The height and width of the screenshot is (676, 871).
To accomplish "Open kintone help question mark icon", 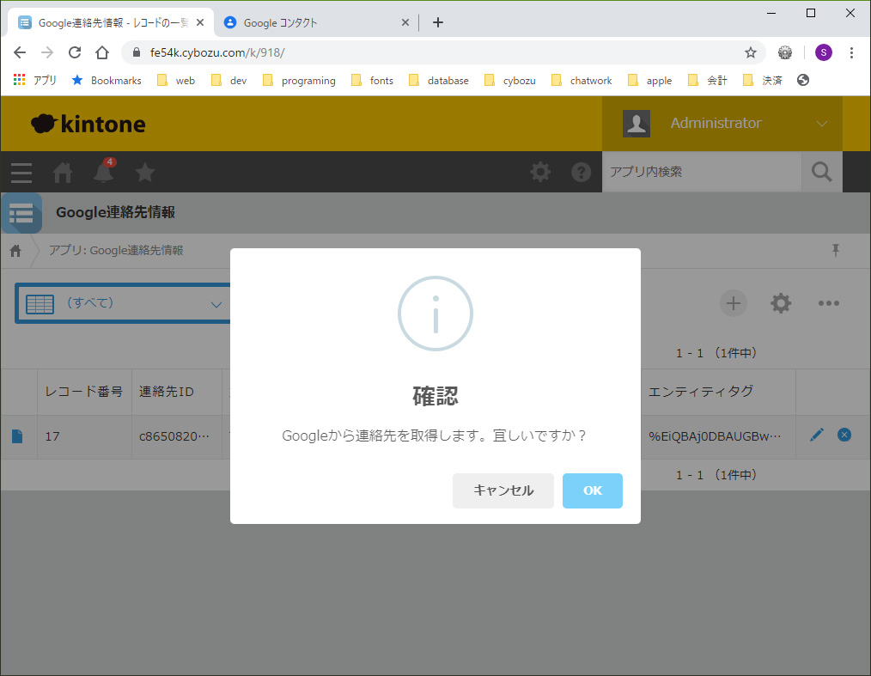I will [x=581, y=172].
